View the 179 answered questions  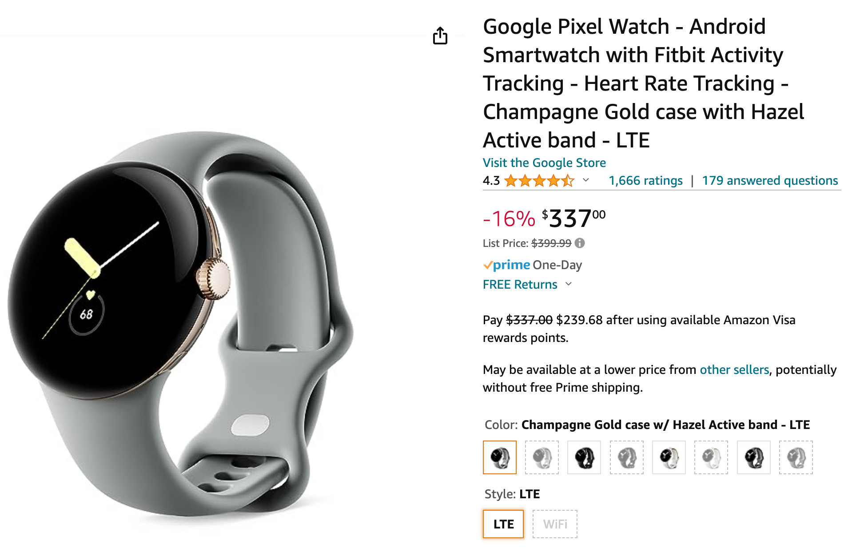pos(770,181)
